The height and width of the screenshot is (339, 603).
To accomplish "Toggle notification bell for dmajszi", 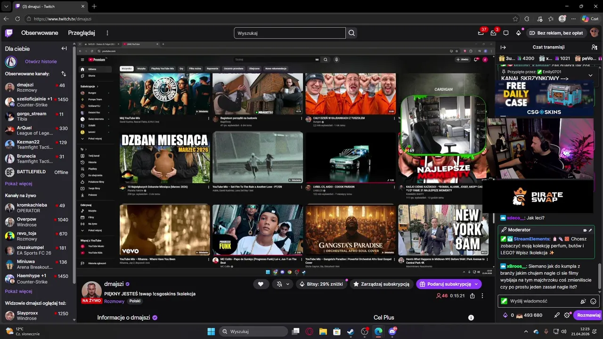I will (x=279, y=284).
